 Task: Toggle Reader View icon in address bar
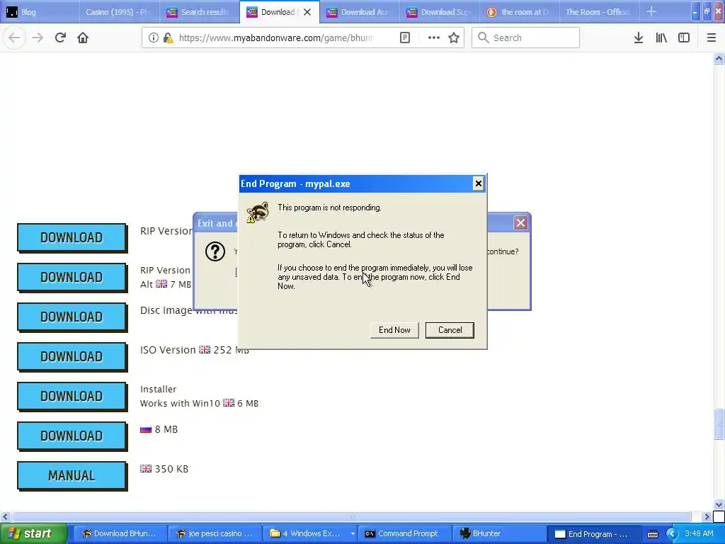click(x=404, y=38)
